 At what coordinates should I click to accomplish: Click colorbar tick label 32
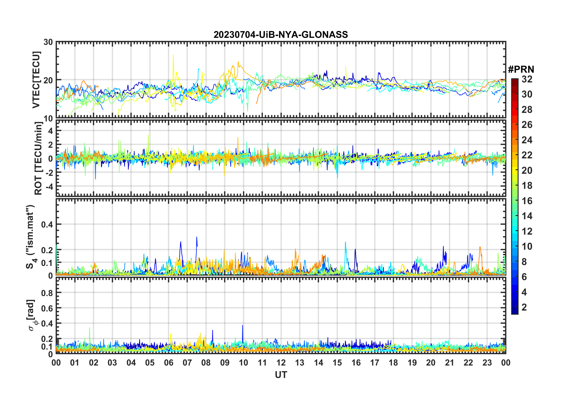527,79
